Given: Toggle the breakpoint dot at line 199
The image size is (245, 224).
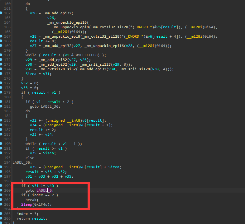Looking at the screenshot, I should [2, 186].
